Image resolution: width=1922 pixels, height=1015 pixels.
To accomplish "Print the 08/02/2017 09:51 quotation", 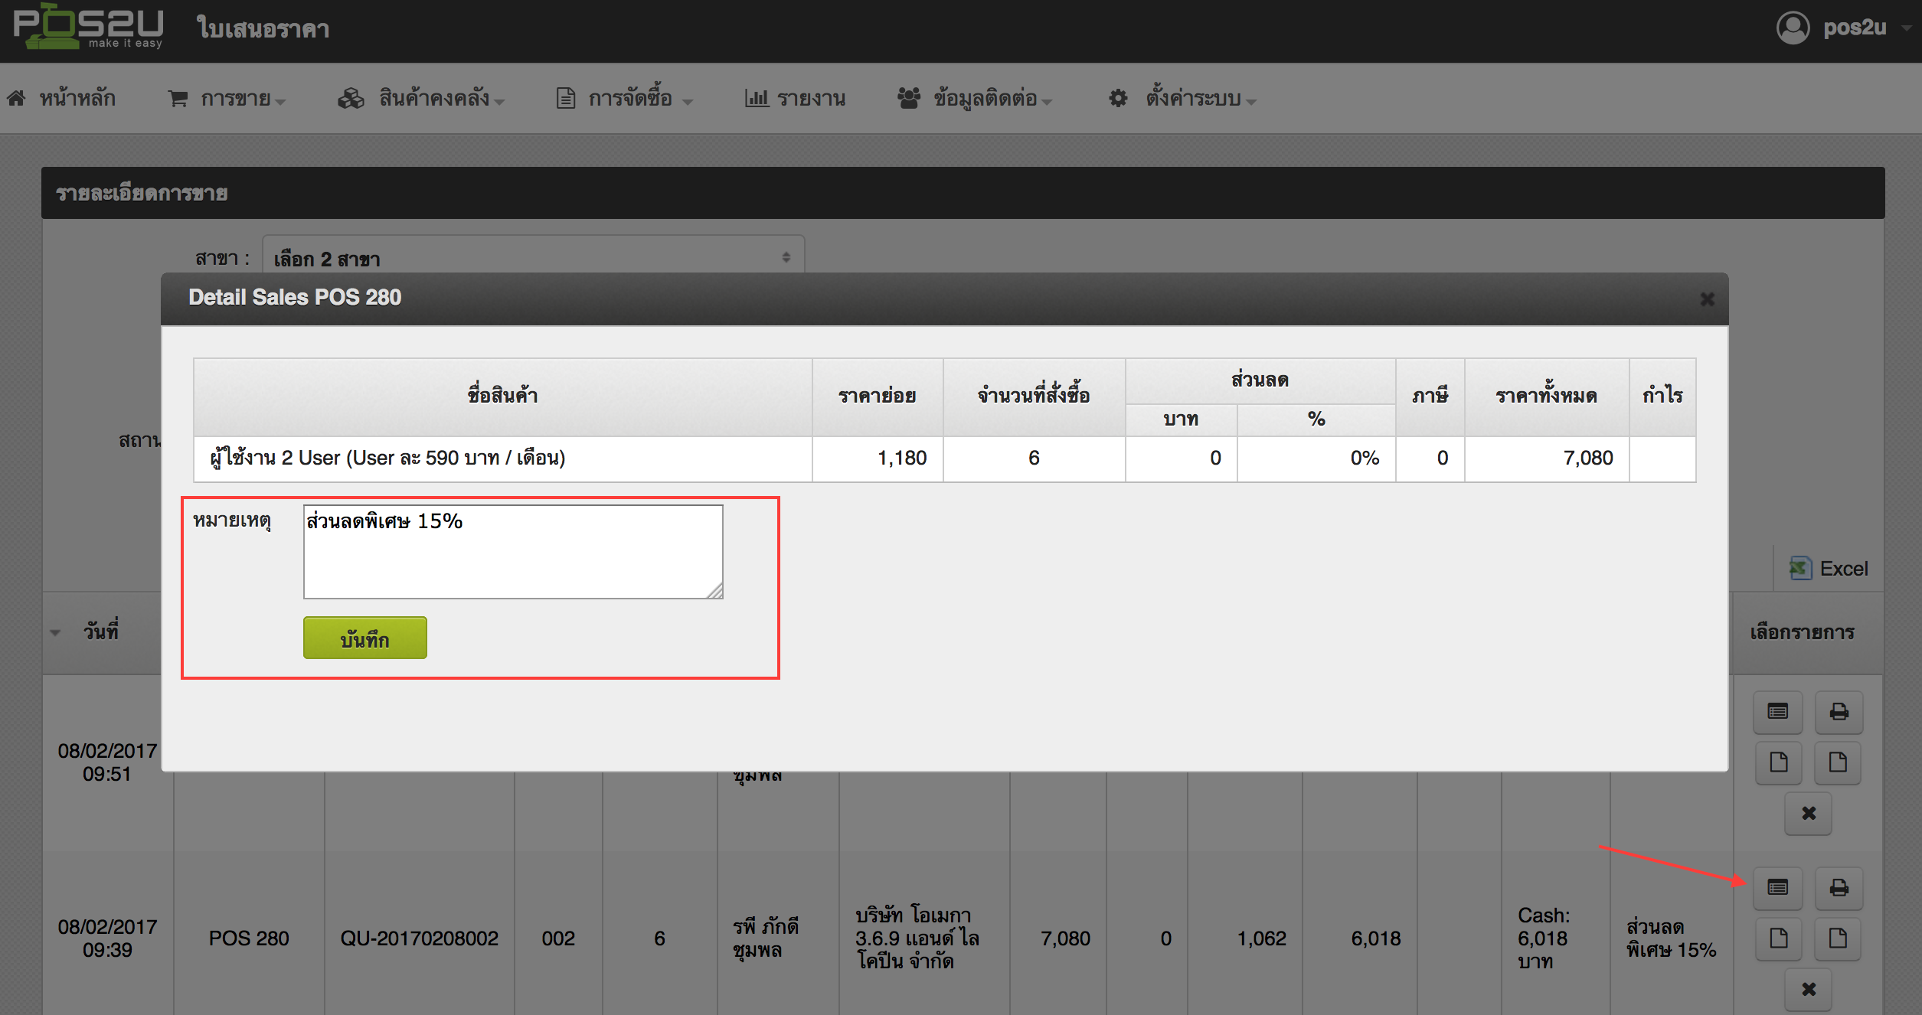I will pos(1839,712).
